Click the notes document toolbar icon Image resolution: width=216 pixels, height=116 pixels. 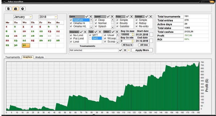pyautogui.click(x=9, y=9)
